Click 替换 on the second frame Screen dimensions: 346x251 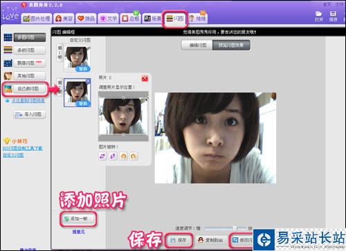pyautogui.click(x=83, y=104)
